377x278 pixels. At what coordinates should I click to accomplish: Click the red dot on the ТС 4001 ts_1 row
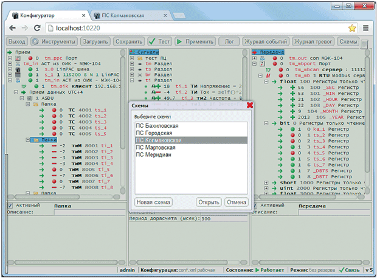[54, 110]
